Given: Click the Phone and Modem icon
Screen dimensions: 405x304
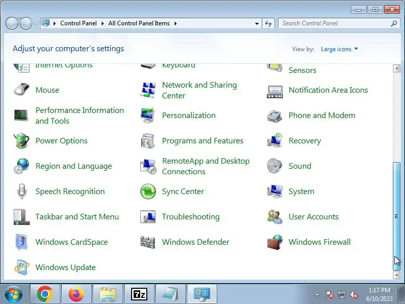Looking at the screenshot, I should (274, 116).
